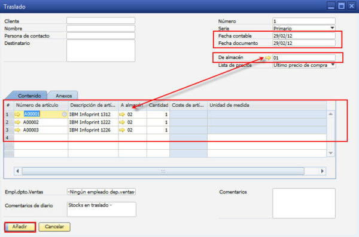Open the Serie Primario dropdown
The image size is (359, 237).
tap(332, 28)
